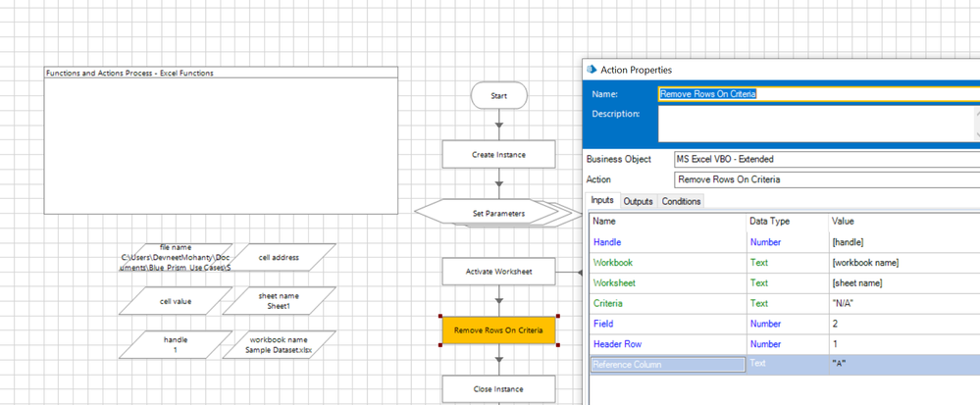Open the Business Object dropdown
Image resolution: width=980 pixels, height=405 pixels.
point(826,159)
